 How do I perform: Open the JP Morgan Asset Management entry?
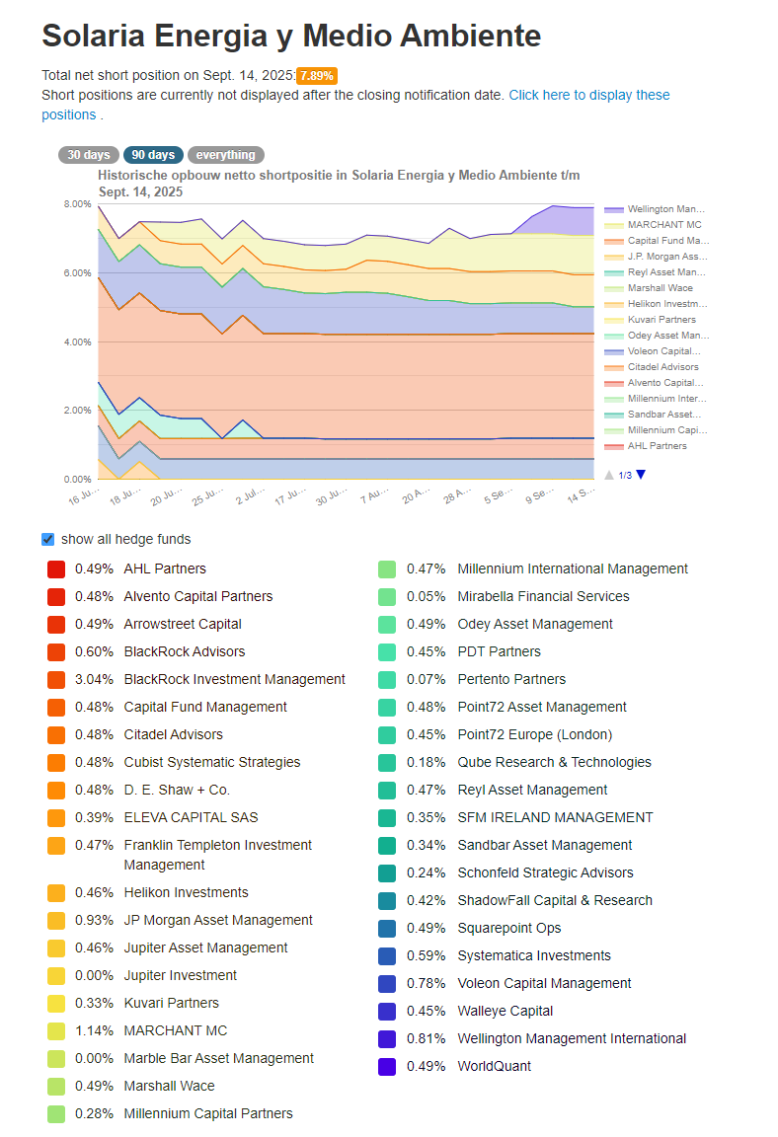(218, 920)
